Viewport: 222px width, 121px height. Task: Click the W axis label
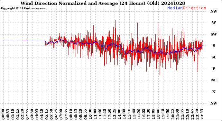coord(214,23)
